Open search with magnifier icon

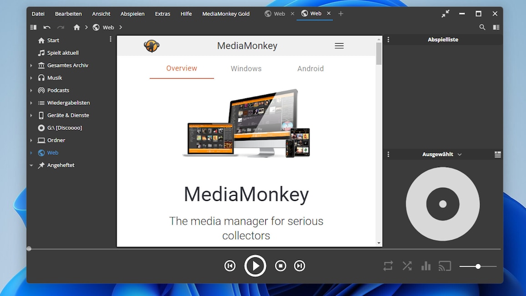coord(482,27)
